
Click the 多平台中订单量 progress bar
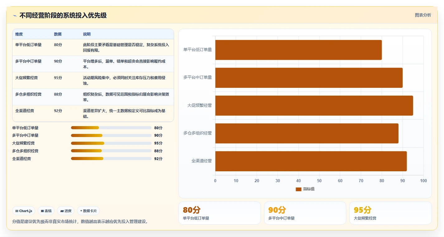111,135
